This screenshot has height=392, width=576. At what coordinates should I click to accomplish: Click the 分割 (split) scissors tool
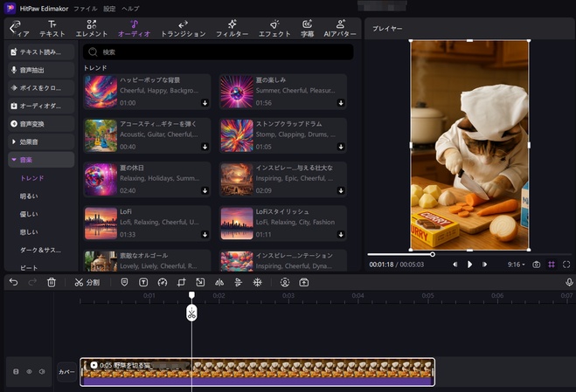tap(87, 283)
